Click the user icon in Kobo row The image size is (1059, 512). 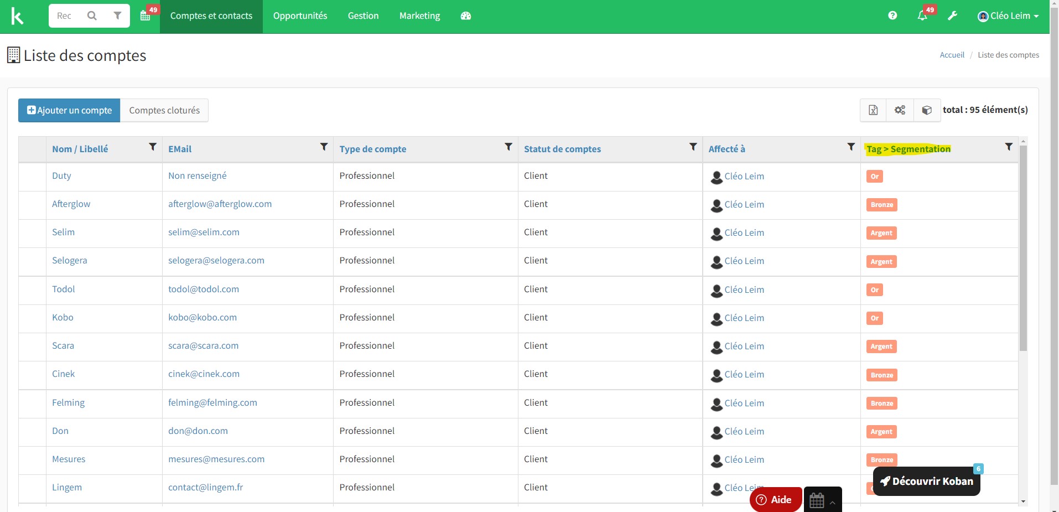[x=717, y=319]
